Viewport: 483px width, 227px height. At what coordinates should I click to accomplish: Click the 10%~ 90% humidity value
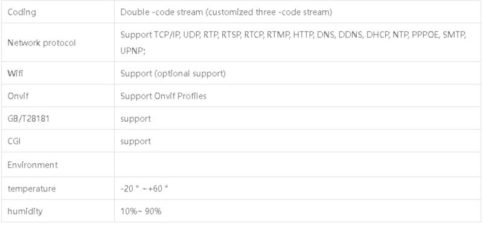[x=141, y=211]
